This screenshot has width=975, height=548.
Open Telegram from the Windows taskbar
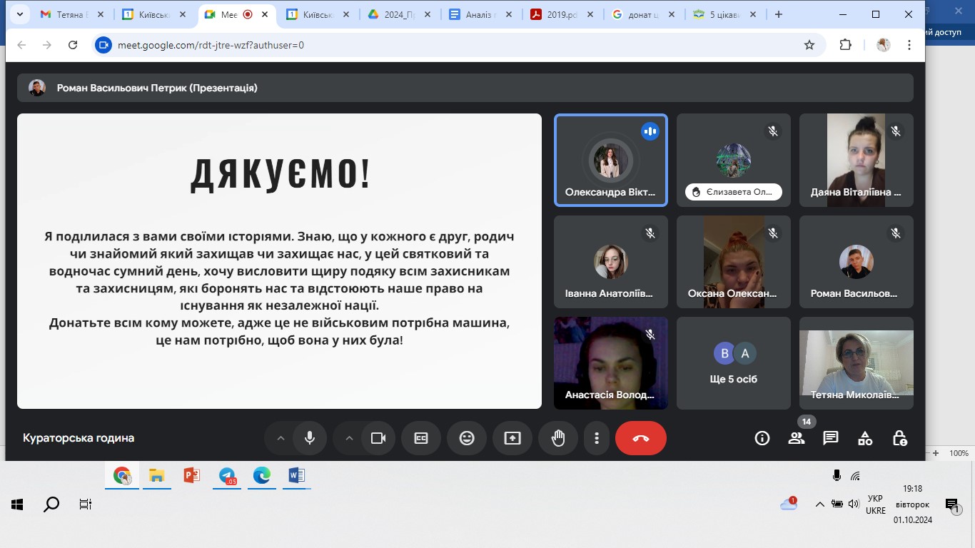(227, 476)
